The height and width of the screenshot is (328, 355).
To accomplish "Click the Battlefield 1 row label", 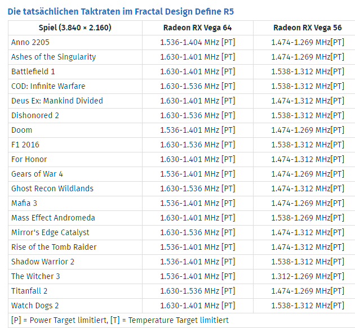I will (33, 71).
